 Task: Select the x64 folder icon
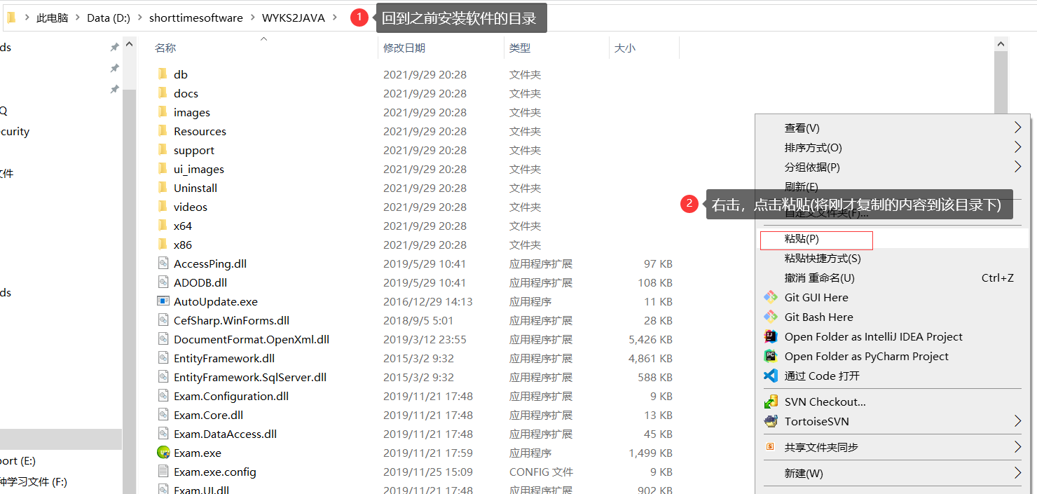[x=163, y=226]
